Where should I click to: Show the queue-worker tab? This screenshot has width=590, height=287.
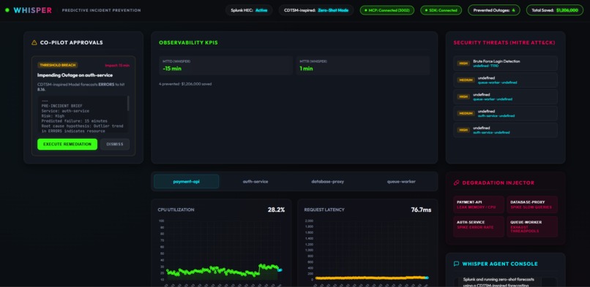coord(401,181)
